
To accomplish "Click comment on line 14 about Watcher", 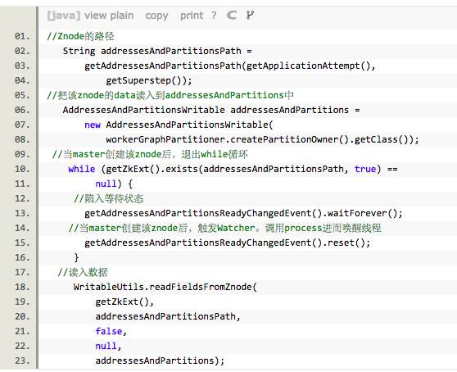I will click(x=224, y=228).
